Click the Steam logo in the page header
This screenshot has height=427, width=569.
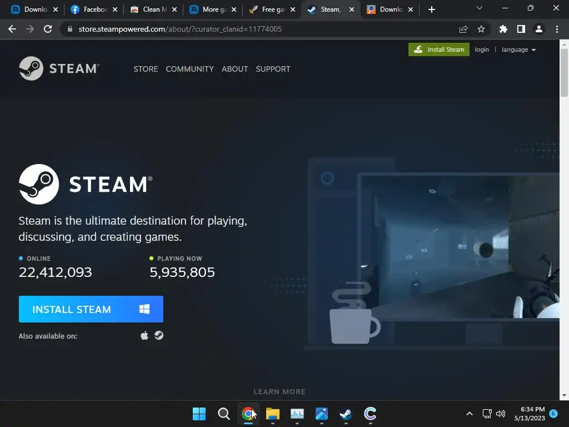pos(59,68)
